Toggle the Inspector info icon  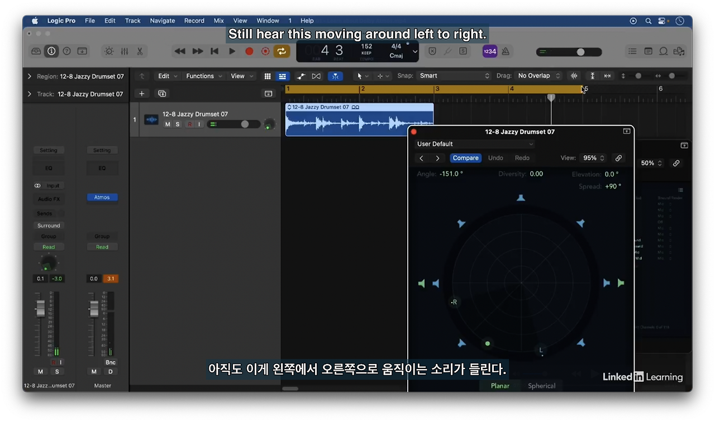(x=51, y=51)
